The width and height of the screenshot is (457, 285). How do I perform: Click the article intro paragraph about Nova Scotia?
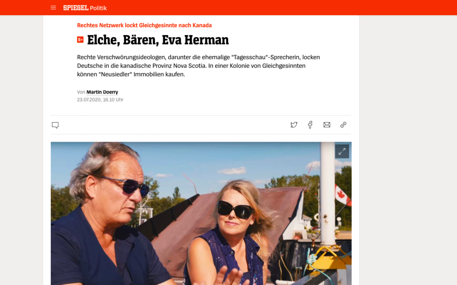[199, 66]
